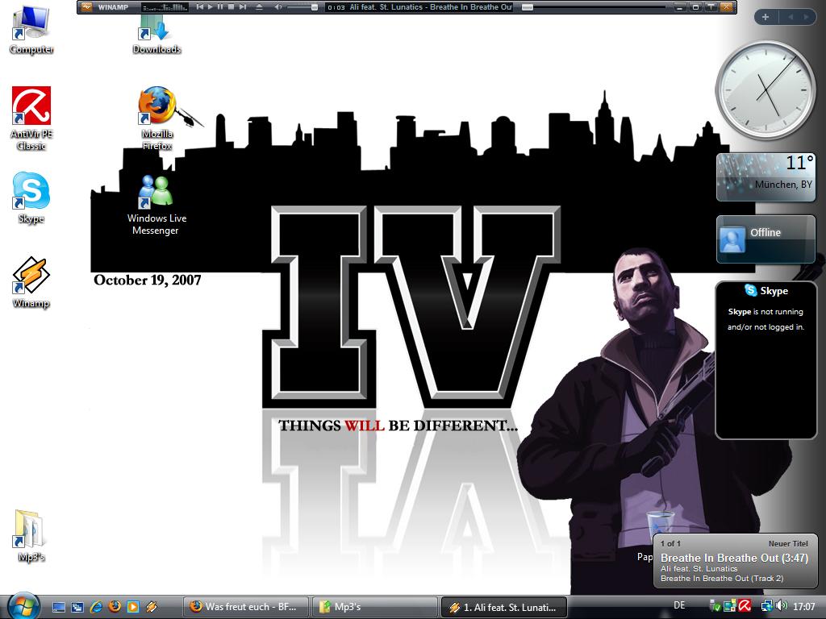Skip to next track in Winamp

(242, 7)
